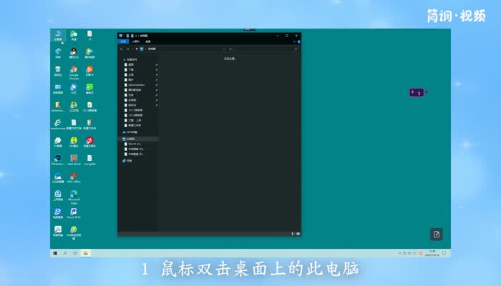Image resolution: width=501 pixels, height=286 pixels.
Task: Click File Explorer icon on the taskbar
Action: pyautogui.click(x=86, y=253)
